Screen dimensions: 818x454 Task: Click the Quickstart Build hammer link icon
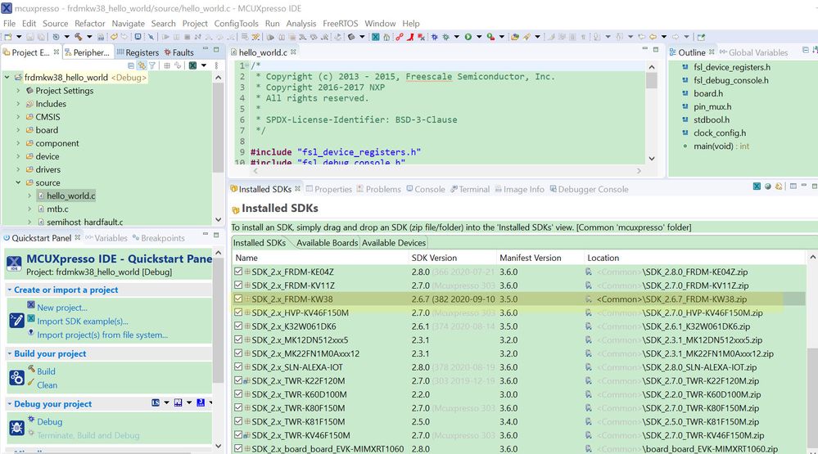[x=31, y=370]
